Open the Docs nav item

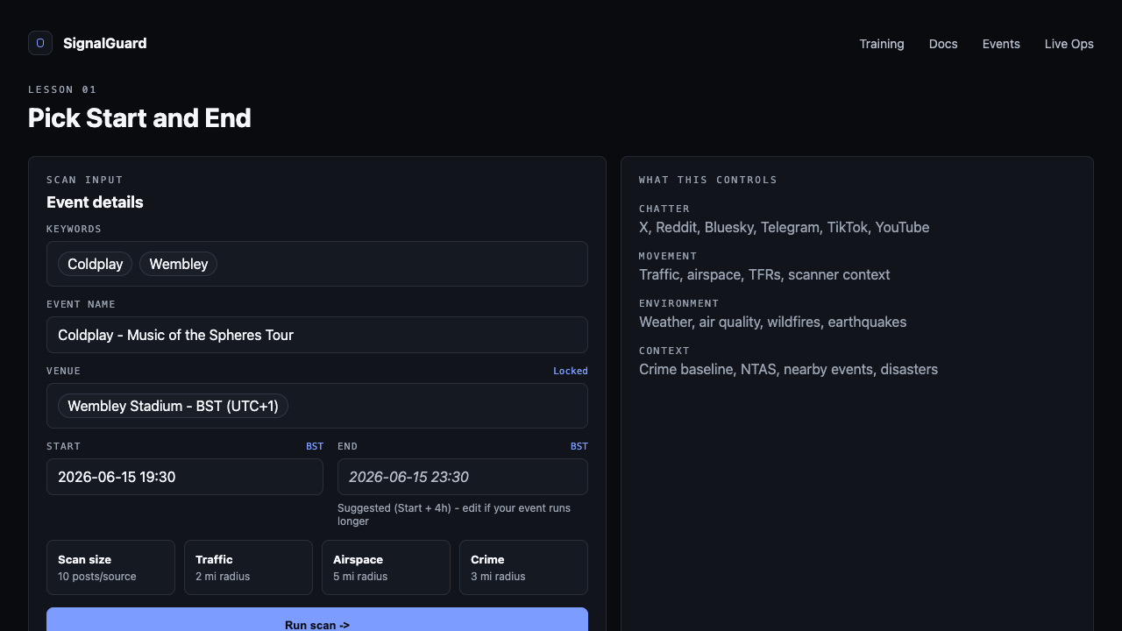[943, 44]
